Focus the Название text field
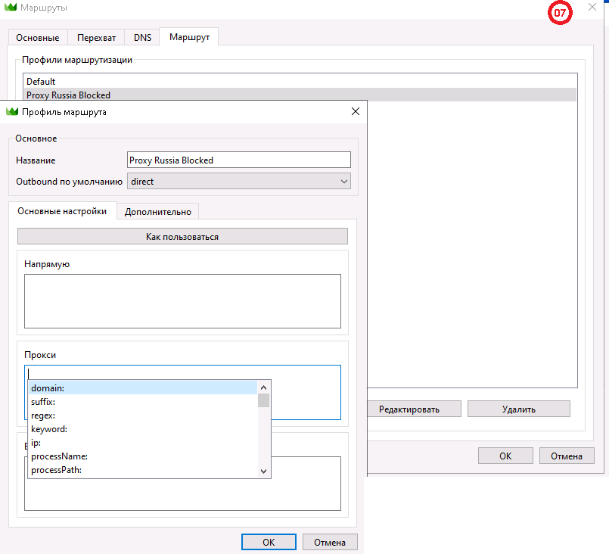Screen dimensions: 609x554 tap(239, 160)
